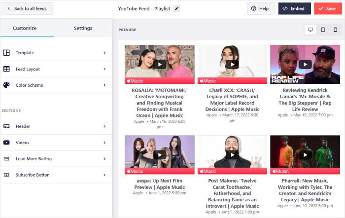345x218 pixels.
Task: Click the Help button
Action: [261, 8]
